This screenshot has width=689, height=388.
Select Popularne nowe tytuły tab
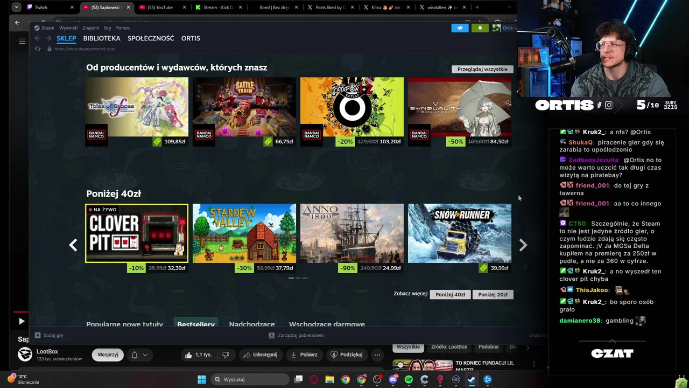[x=124, y=324]
